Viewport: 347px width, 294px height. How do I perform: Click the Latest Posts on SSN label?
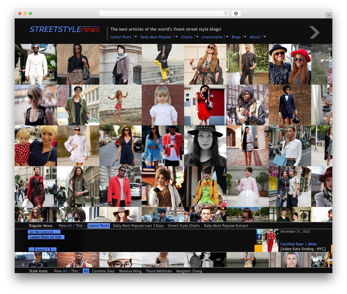[x=46, y=237]
